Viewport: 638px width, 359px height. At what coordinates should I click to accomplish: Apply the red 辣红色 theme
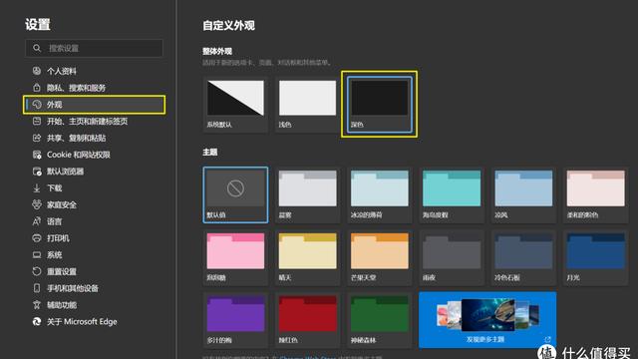tap(307, 320)
